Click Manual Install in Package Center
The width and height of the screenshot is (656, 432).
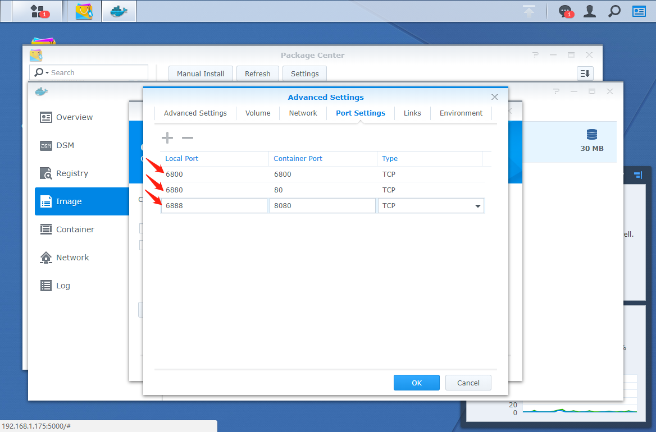tap(201, 73)
